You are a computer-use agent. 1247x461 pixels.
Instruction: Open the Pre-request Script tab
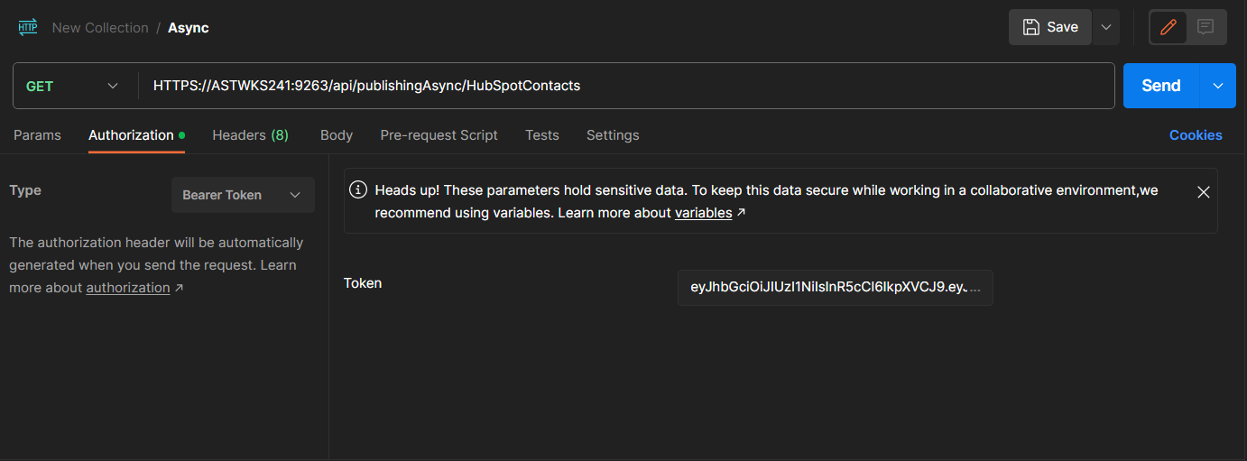tap(439, 135)
